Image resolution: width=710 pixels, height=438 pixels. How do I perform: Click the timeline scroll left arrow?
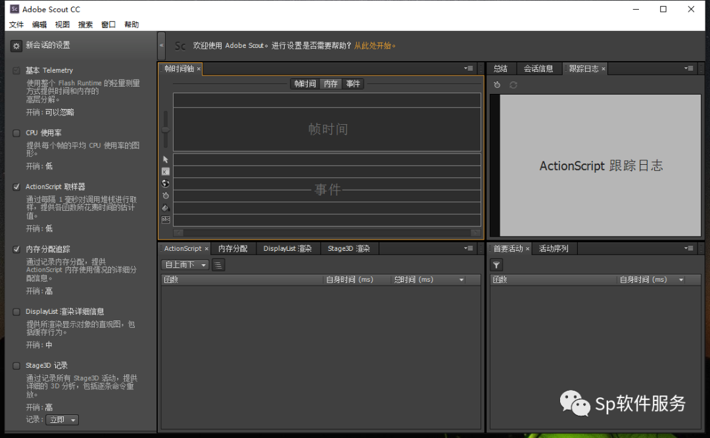[178, 233]
